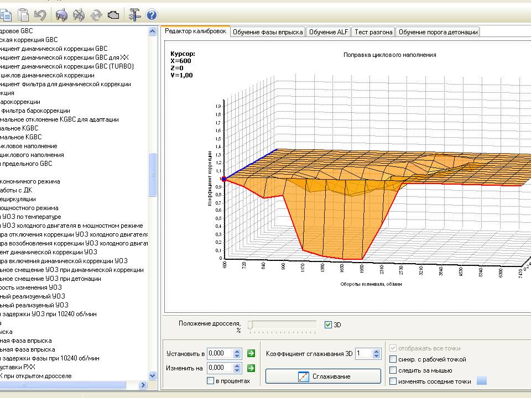Select 'предельного GBC' list item
Image resolution: width=531 pixels, height=398 pixels.
[26, 164]
